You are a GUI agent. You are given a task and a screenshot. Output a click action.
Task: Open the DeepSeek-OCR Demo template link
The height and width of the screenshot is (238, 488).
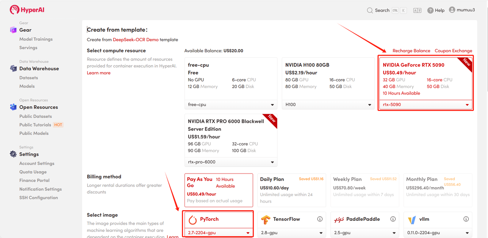(x=135, y=40)
